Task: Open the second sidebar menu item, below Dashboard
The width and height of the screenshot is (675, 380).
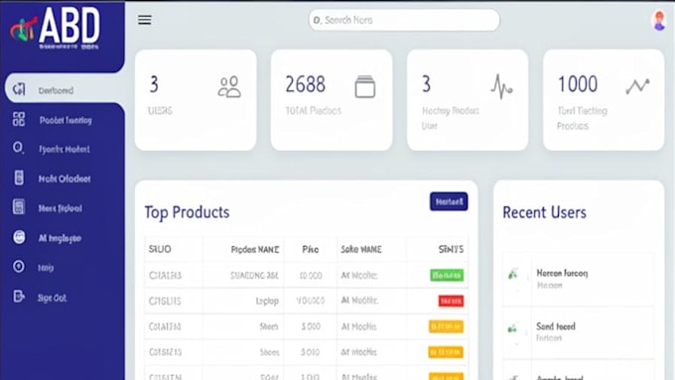Action: 66,120
